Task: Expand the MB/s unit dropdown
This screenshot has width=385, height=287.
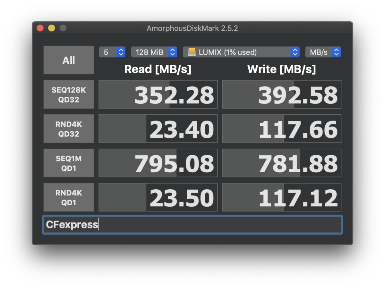Action: coord(323,52)
